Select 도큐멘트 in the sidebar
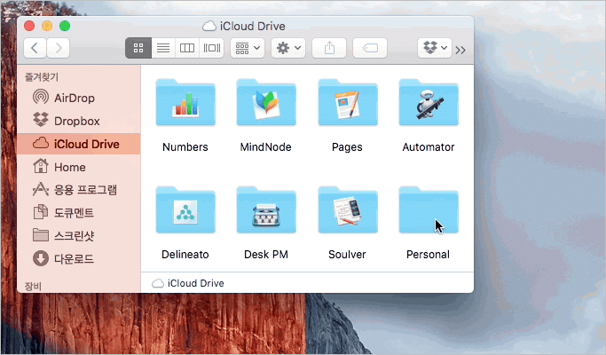This screenshot has height=355, width=606. 79,213
